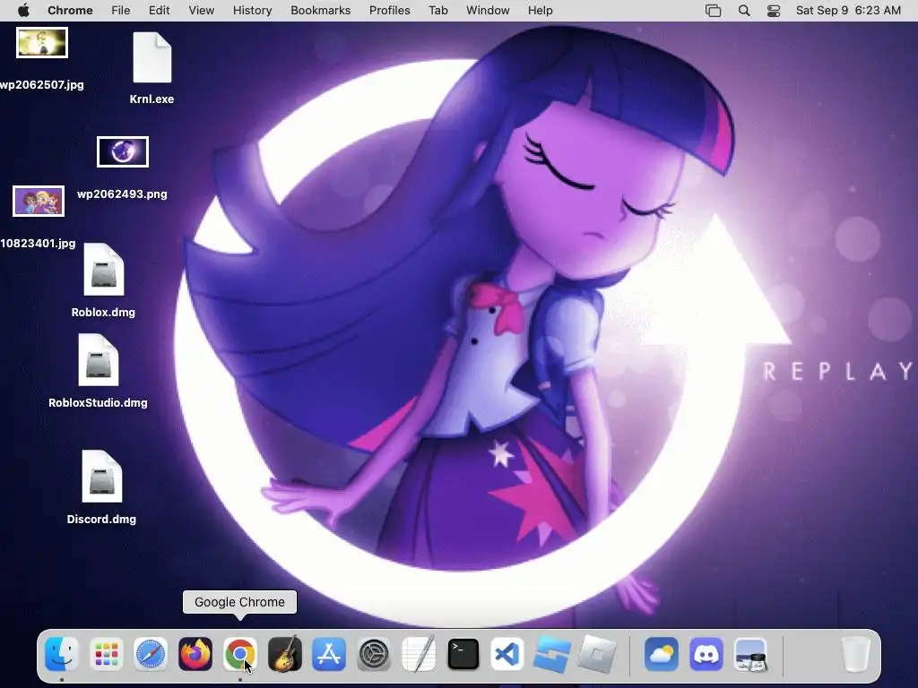Open the Help menu

coord(540,11)
